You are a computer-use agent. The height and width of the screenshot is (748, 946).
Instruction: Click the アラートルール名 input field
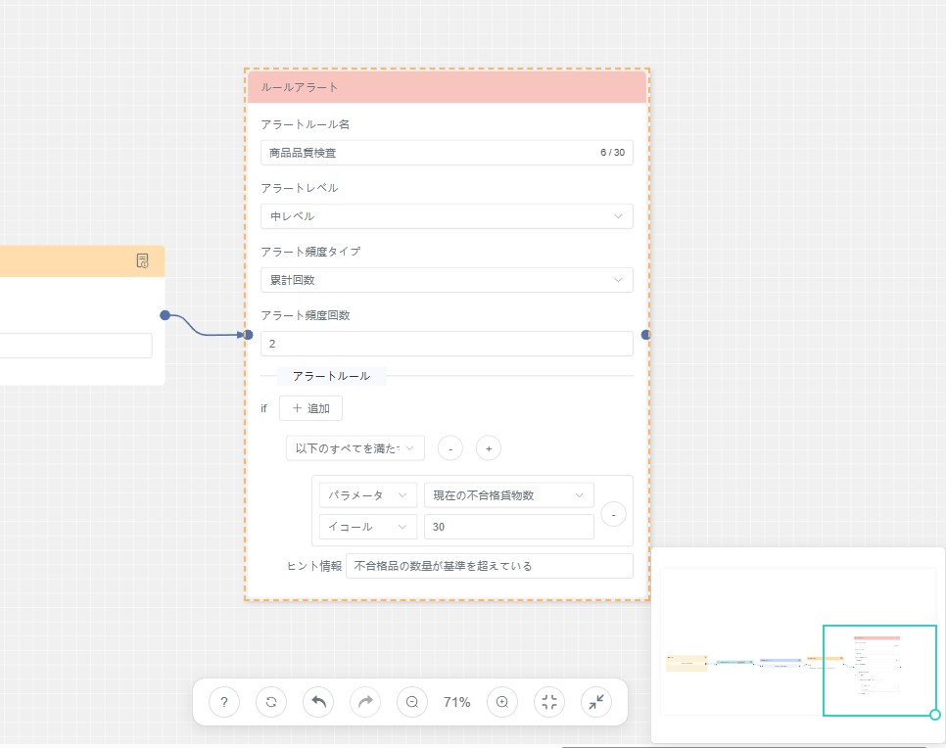tap(431, 153)
